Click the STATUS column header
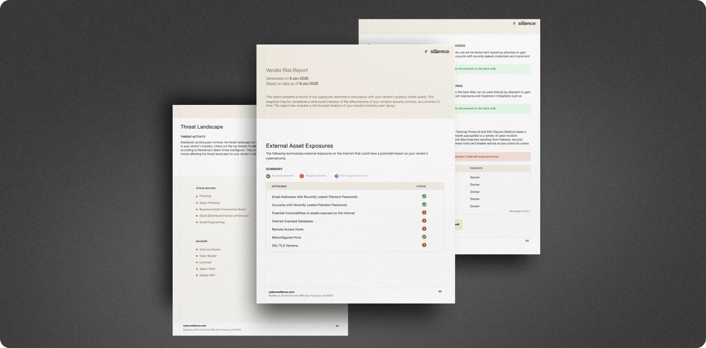Viewport: 706px width, 348px height. tap(421, 186)
